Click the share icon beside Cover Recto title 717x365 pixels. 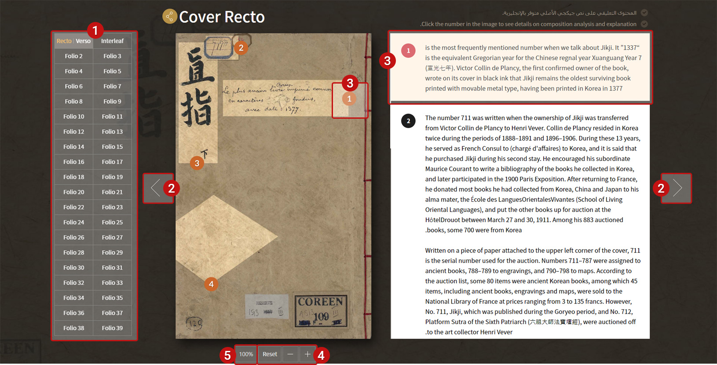tap(169, 17)
